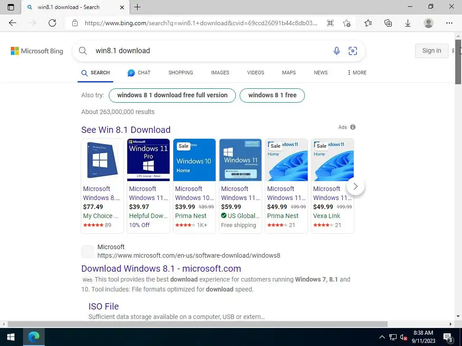The image size is (462, 346).
Task: Click the microsoft.com software-download URL
Action: [x=189, y=255]
